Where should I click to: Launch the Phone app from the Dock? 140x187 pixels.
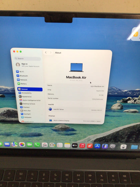tap(37, 145)
